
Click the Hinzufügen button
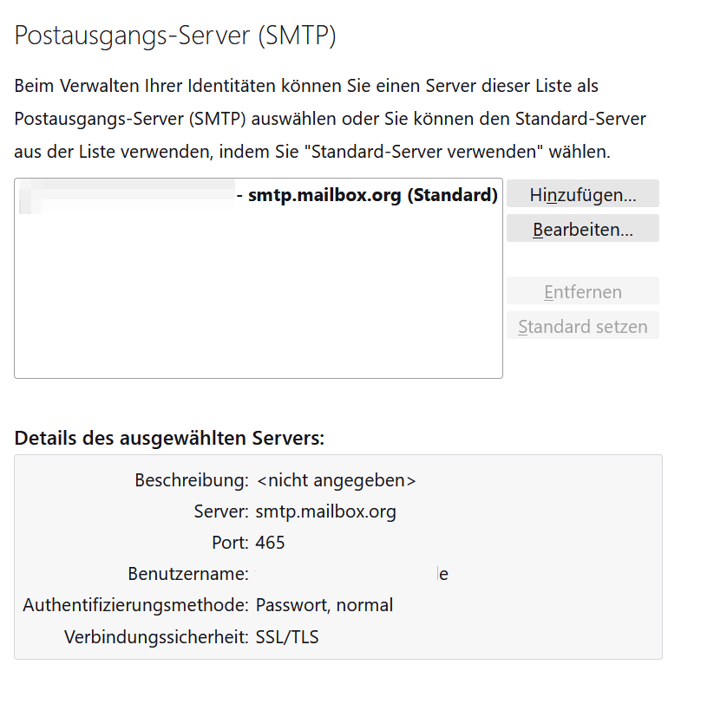[x=582, y=195]
